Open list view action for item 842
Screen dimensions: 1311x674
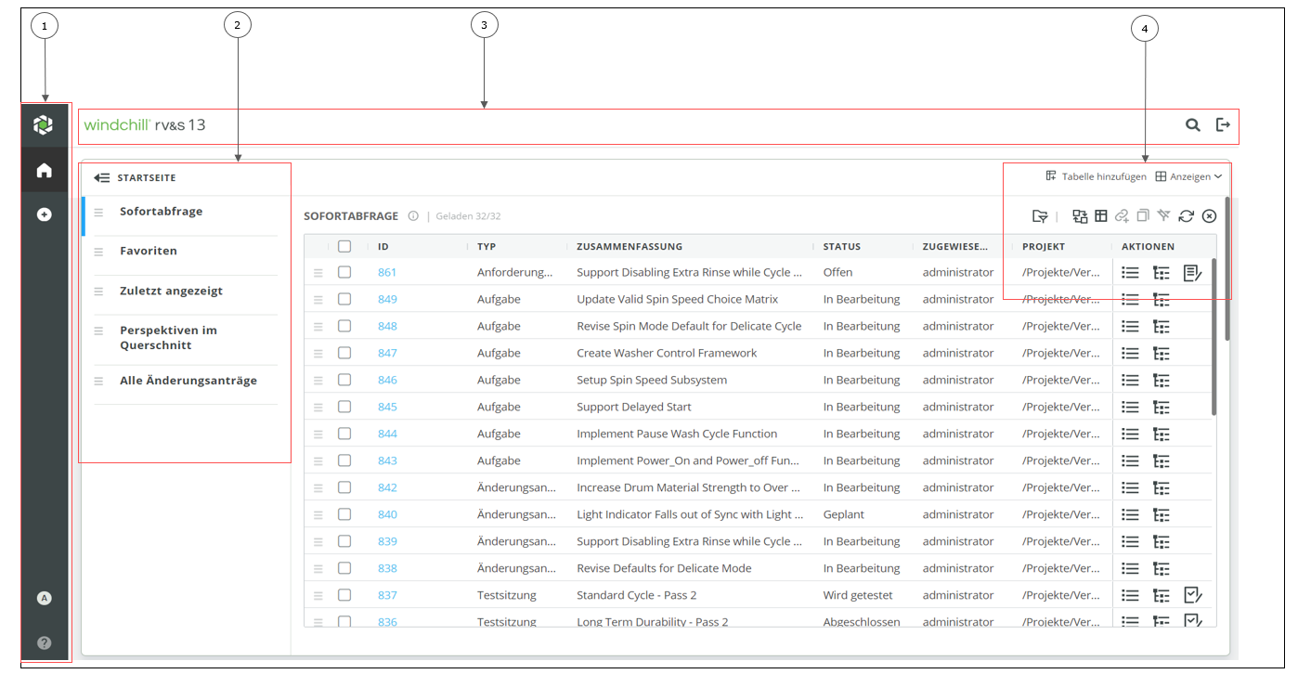coord(1130,487)
